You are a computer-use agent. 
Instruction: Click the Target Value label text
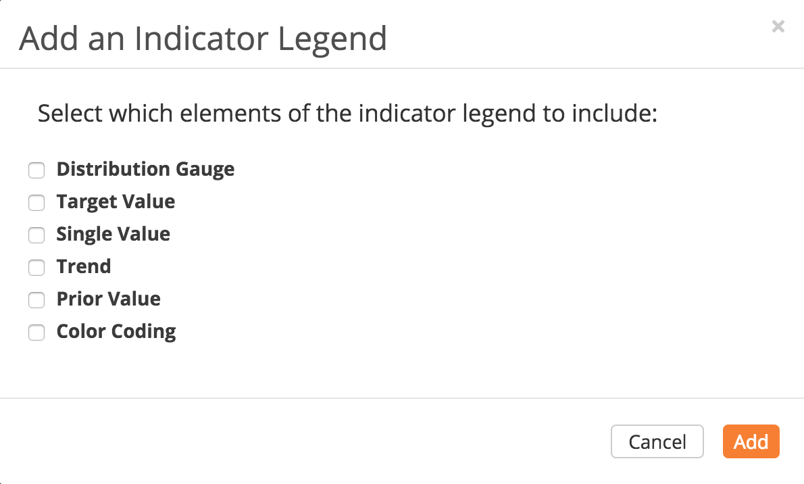pos(116,201)
